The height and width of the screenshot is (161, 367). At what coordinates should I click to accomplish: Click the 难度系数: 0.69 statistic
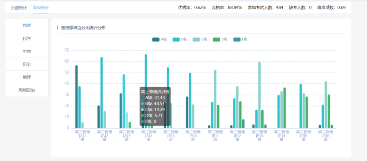point(332,8)
